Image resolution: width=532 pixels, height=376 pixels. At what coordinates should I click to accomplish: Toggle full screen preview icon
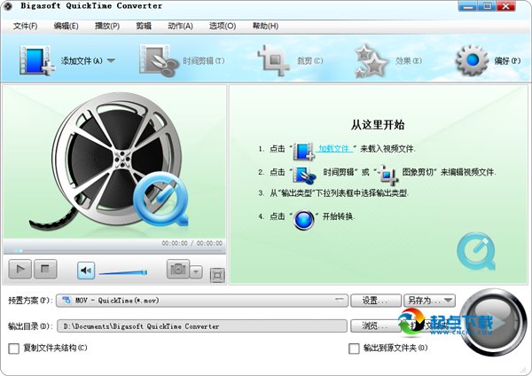[x=217, y=275]
